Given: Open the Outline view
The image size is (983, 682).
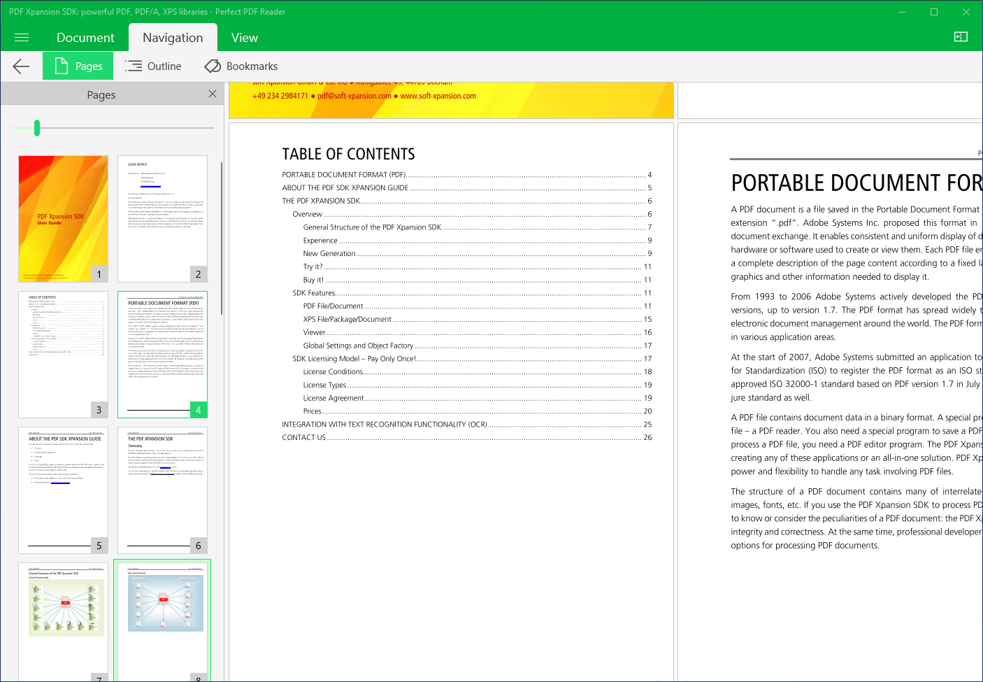Looking at the screenshot, I should point(153,66).
